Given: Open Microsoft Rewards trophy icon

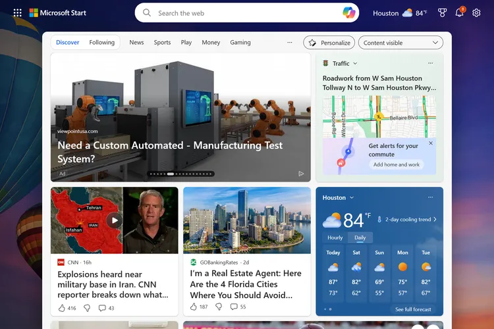Looking at the screenshot, I should [442, 13].
